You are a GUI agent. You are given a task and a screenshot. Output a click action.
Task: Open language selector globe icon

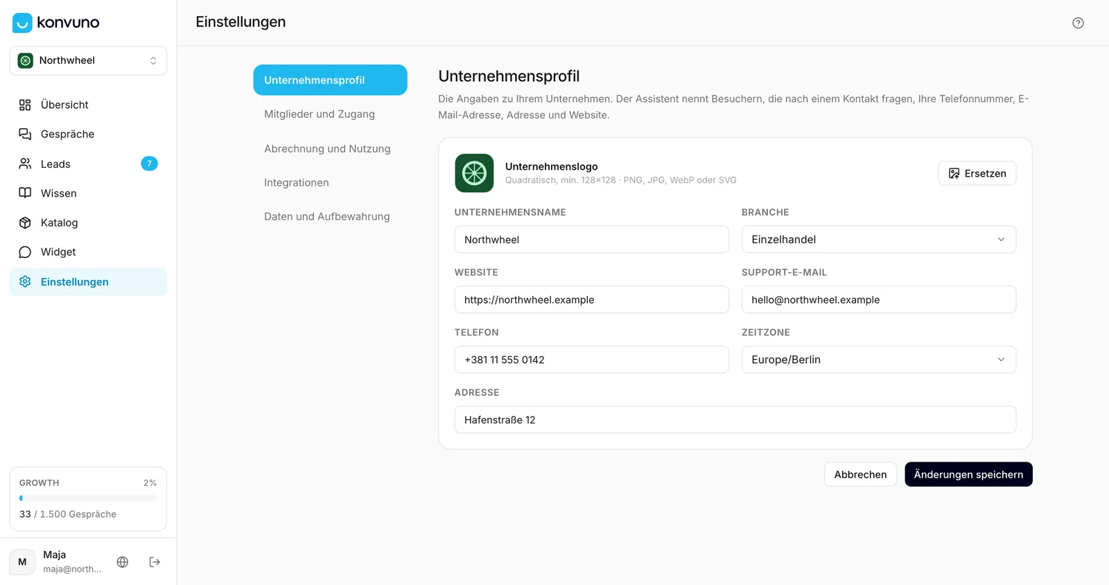[x=123, y=562]
